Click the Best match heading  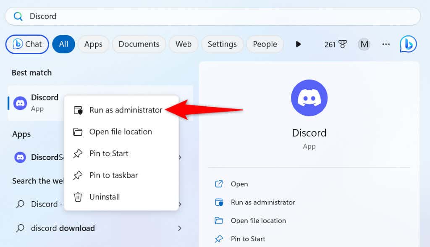click(x=32, y=73)
